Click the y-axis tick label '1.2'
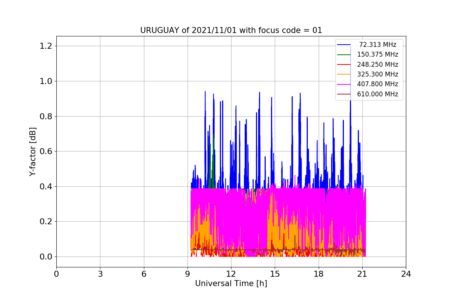 45,46
